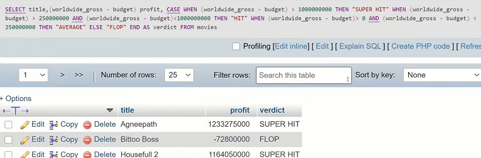Screen dimensions: 481x158
Task: Click the Edit pencil icon for Agneepath
Action: 25,125
